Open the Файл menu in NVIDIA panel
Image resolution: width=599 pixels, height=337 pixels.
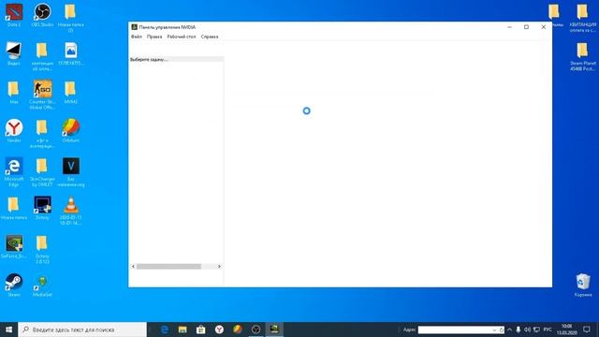(137, 37)
